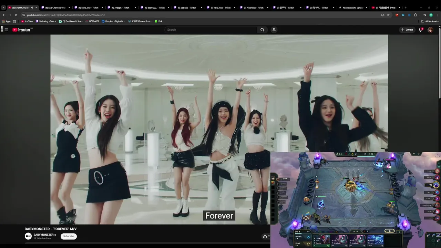The height and width of the screenshot is (248, 441).
Task: Mute audio on the BABYMONSTER tab speaker icon
Action: coord(32,8)
